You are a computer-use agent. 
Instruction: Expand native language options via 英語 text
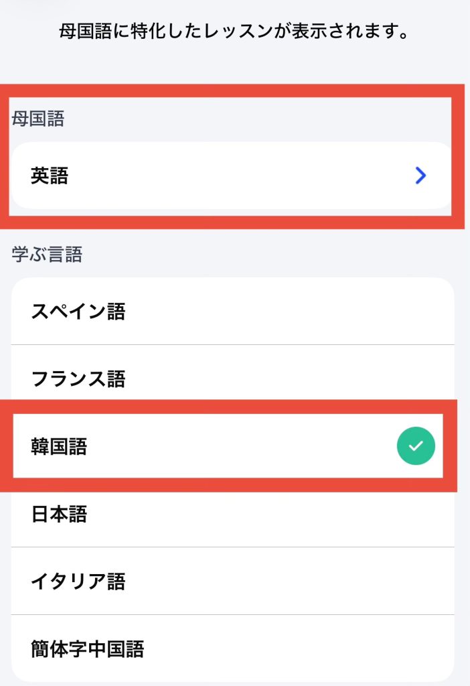(x=50, y=176)
